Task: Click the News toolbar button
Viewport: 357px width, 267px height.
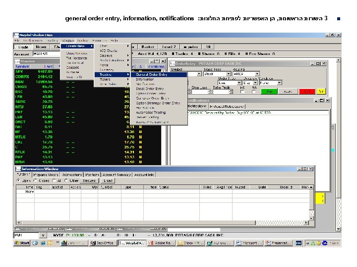Action: point(41,47)
